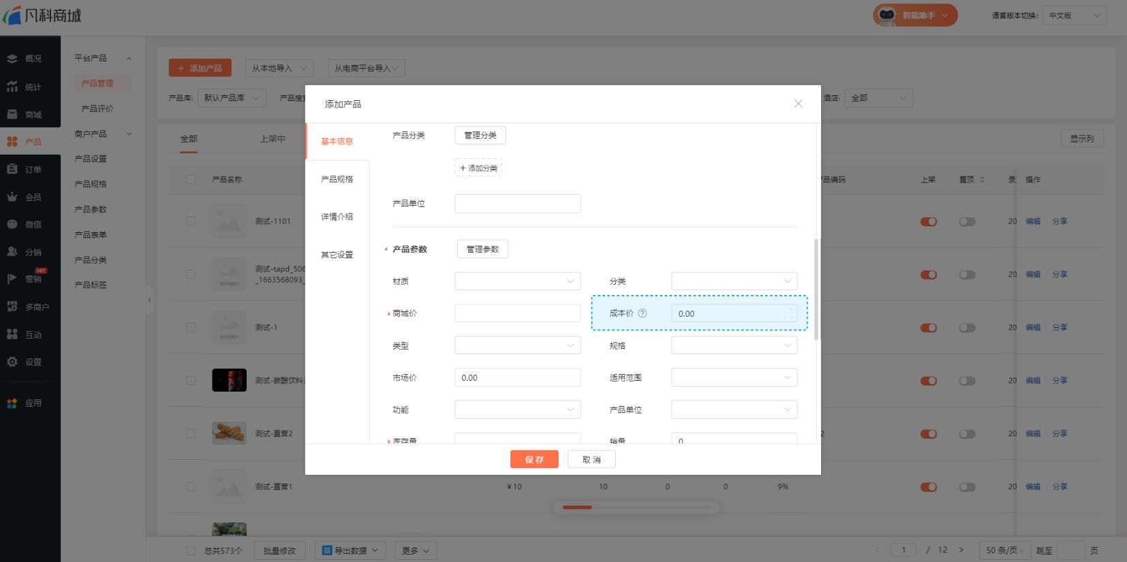Click the 取消 cancel button
Image resolution: width=1127 pixels, height=562 pixels.
[591, 460]
